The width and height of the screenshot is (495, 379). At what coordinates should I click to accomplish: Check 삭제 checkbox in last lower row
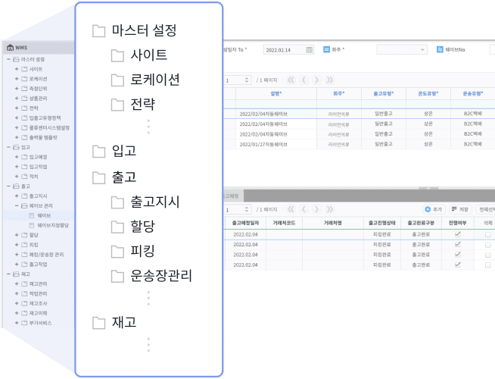coord(487,265)
